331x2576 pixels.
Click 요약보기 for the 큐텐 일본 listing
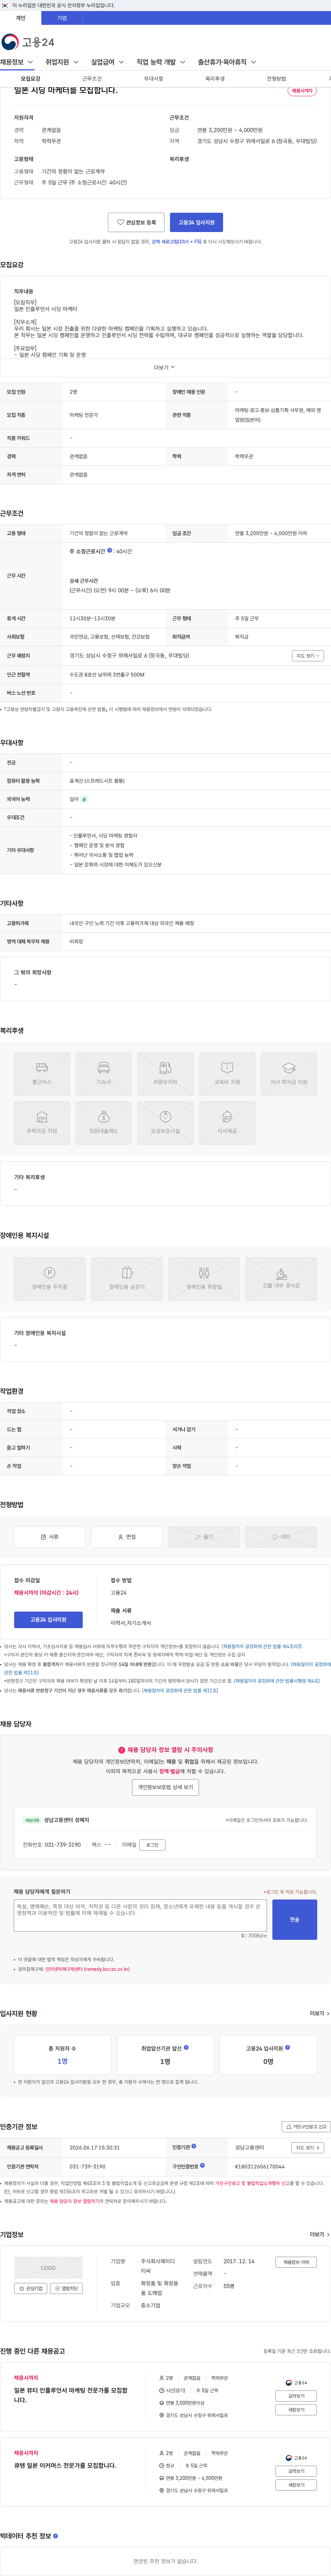[296, 2471]
